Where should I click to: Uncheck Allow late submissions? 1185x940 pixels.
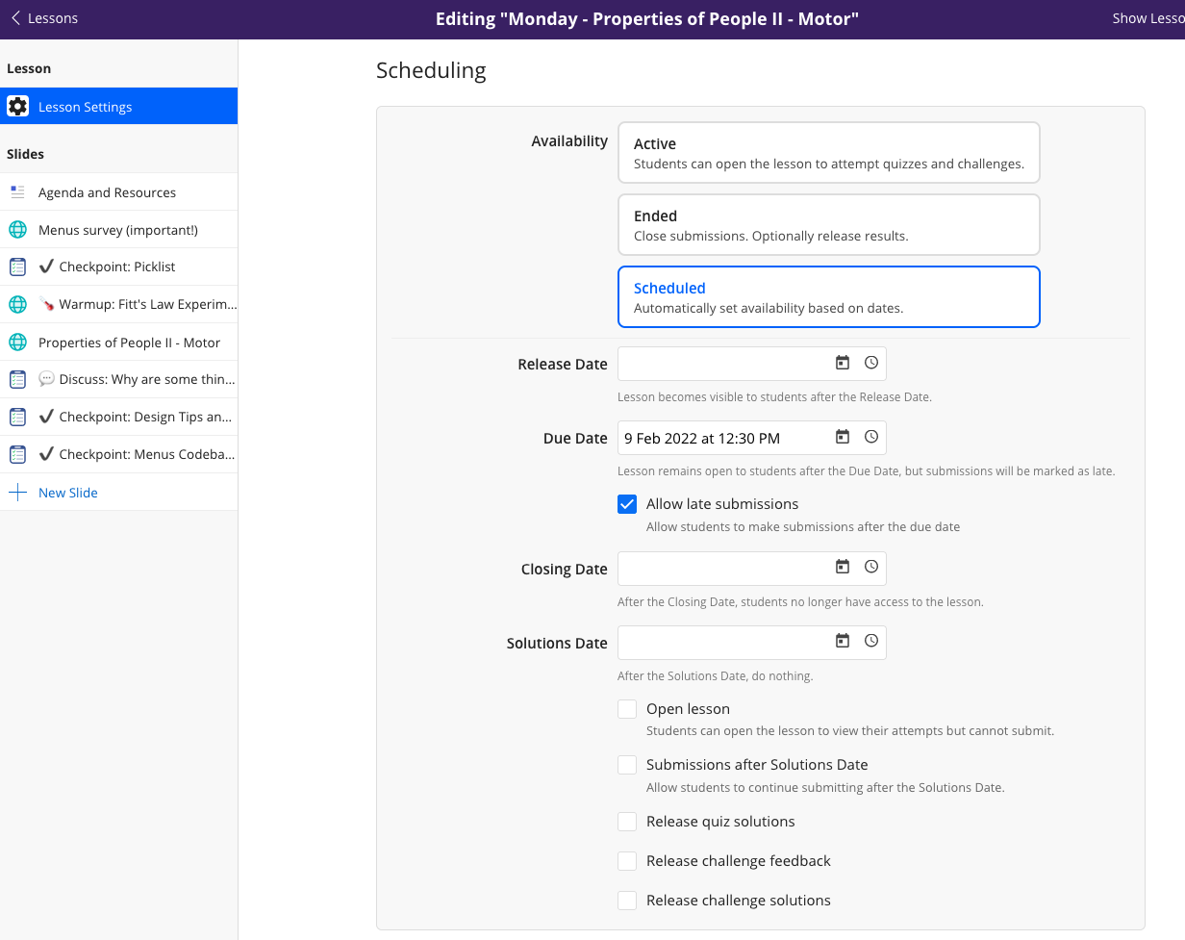click(x=626, y=503)
